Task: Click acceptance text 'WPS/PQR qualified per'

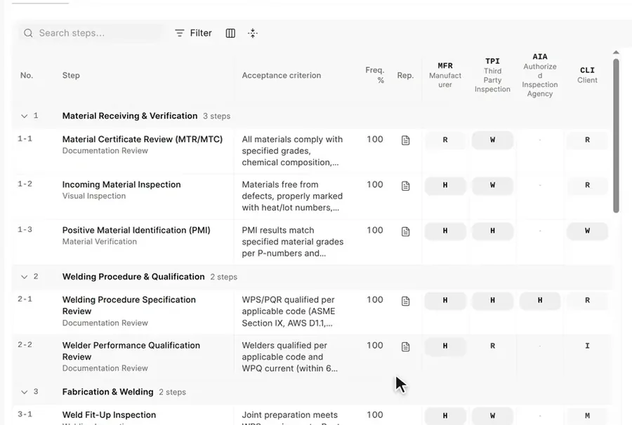Action: [288, 300]
